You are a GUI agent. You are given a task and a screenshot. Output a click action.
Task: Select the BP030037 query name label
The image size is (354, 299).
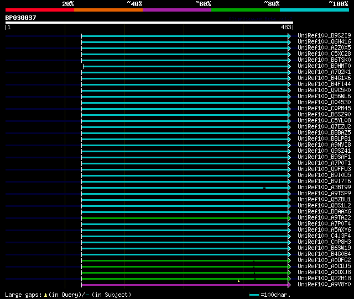[21, 18]
